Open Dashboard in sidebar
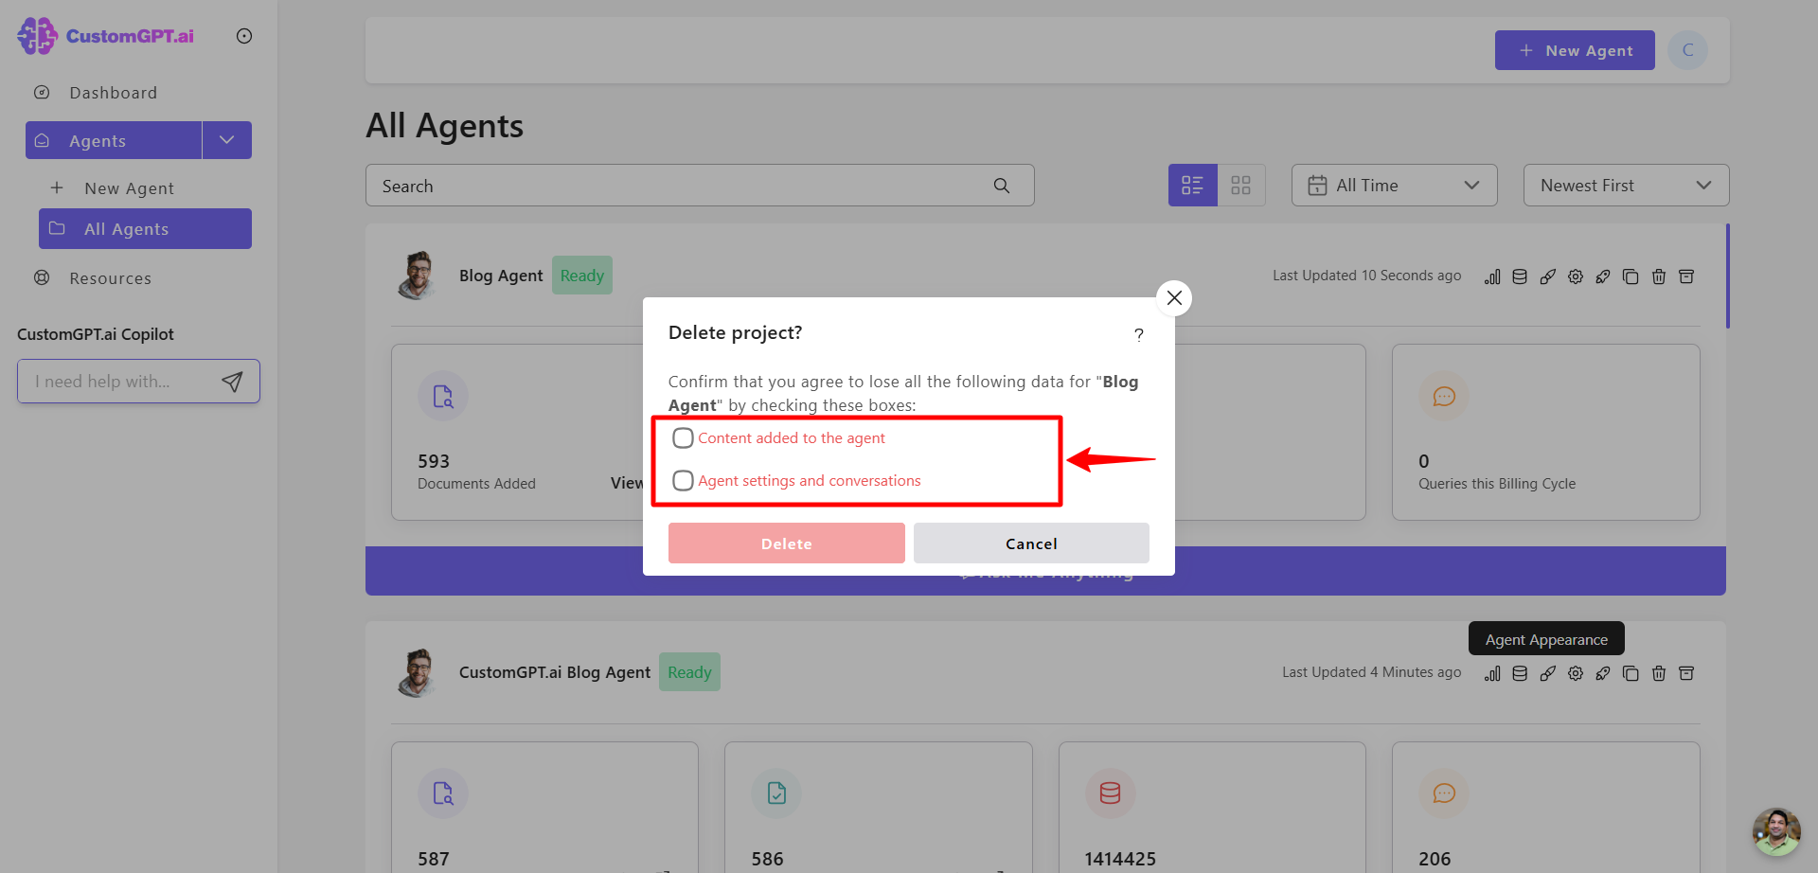 coord(114,93)
